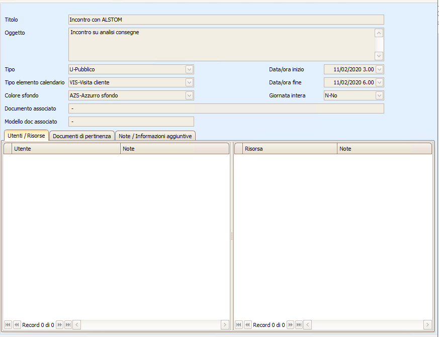Go to previous record in Utente grid
The height and width of the screenshot is (337, 439).
coord(17,325)
